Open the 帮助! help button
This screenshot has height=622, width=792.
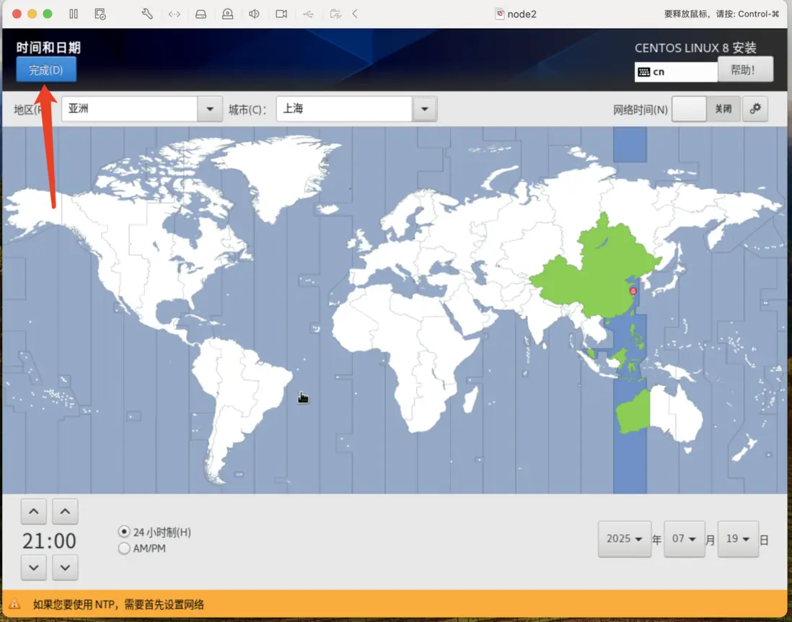coord(745,69)
